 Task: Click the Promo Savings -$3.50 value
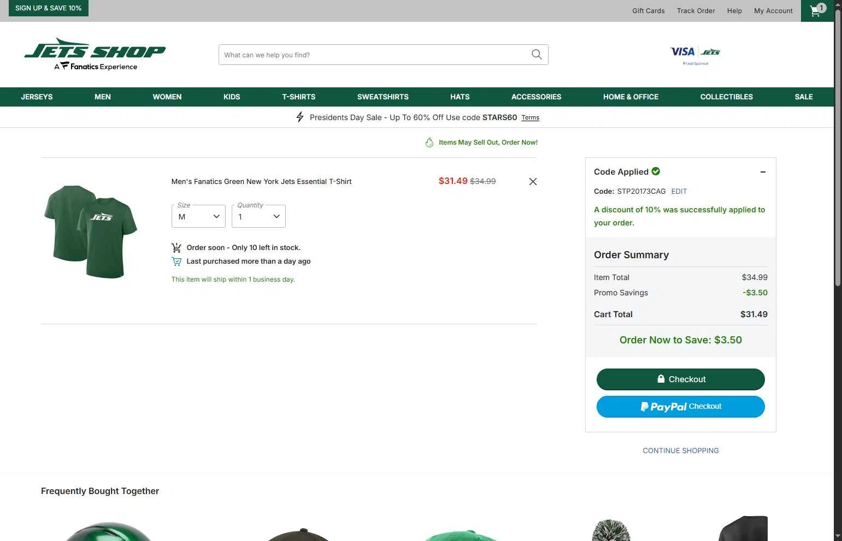[x=755, y=293]
